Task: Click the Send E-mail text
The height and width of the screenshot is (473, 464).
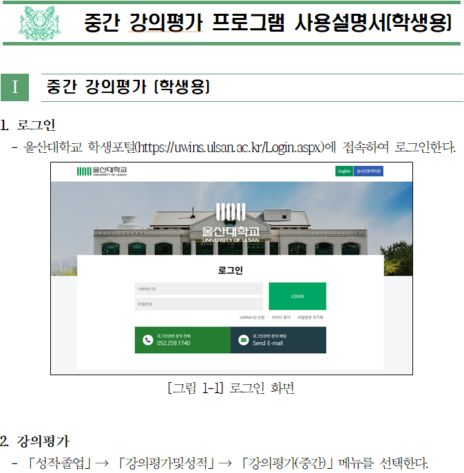Action: pyautogui.click(x=268, y=343)
